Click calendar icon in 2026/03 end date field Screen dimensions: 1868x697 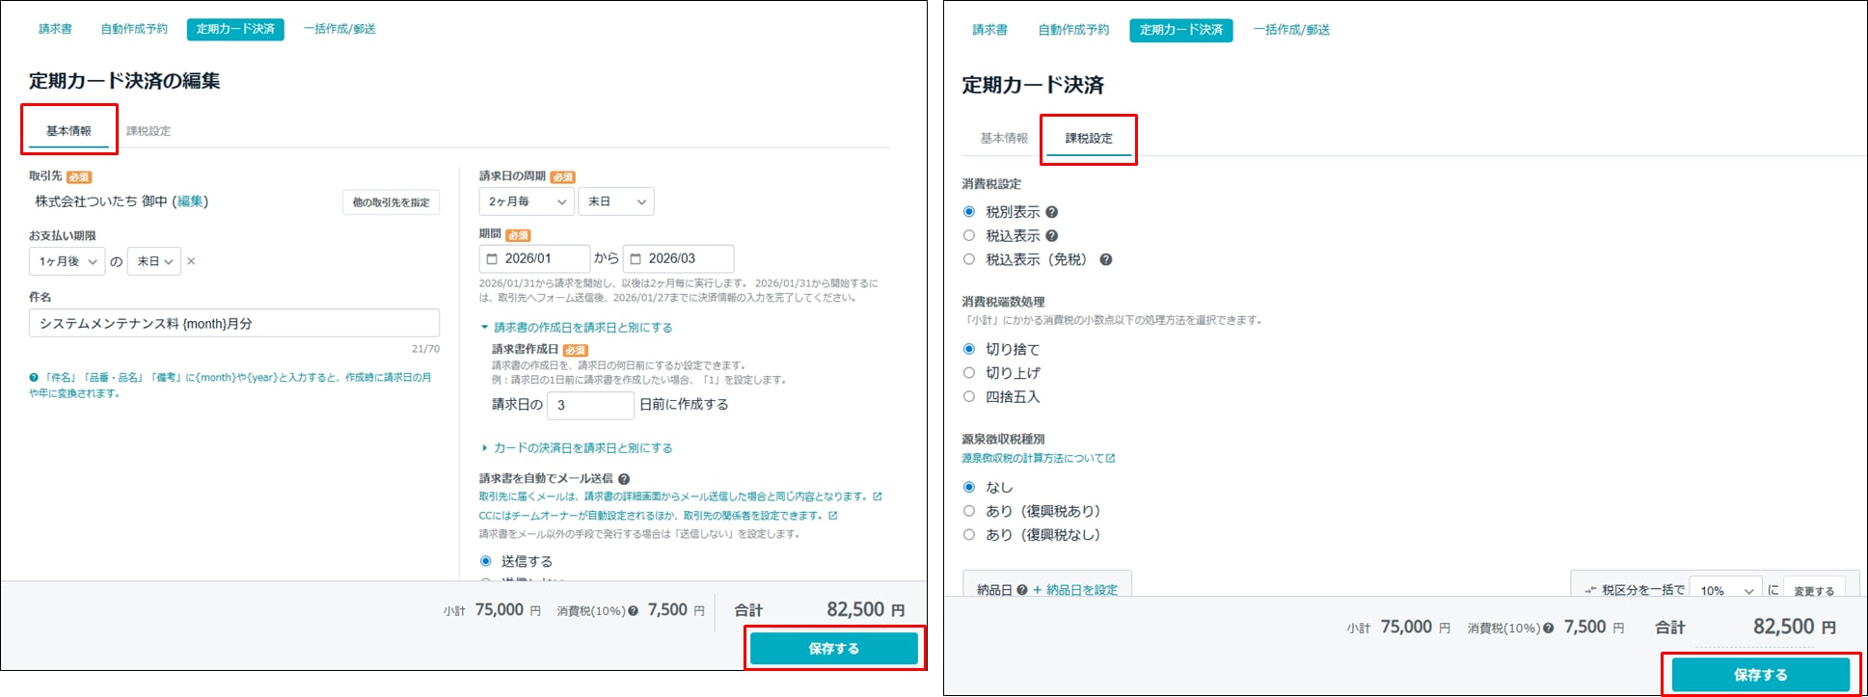636,259
